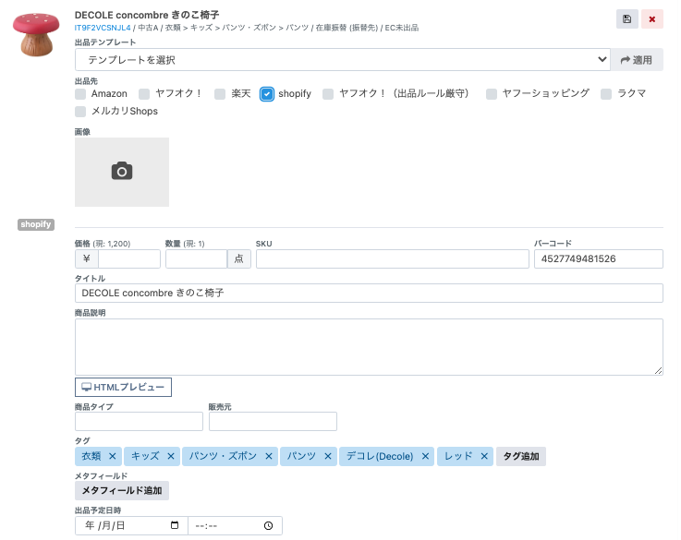681x540 pixels.
Task: Click the 商品説明 description textarea
Action: coord(369,347)
